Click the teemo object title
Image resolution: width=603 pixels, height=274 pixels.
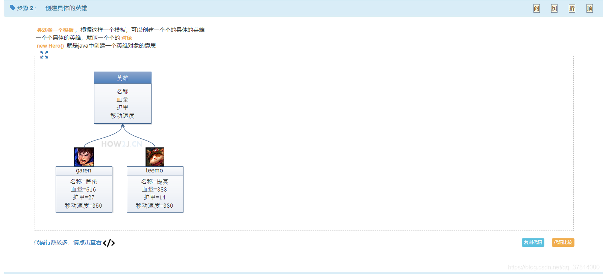[x=155, y=171]
